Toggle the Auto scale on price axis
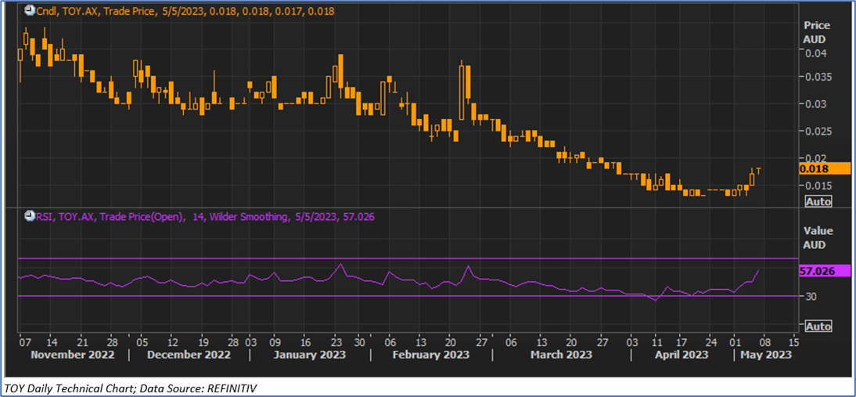856x397 pixels. pos(818,201)
